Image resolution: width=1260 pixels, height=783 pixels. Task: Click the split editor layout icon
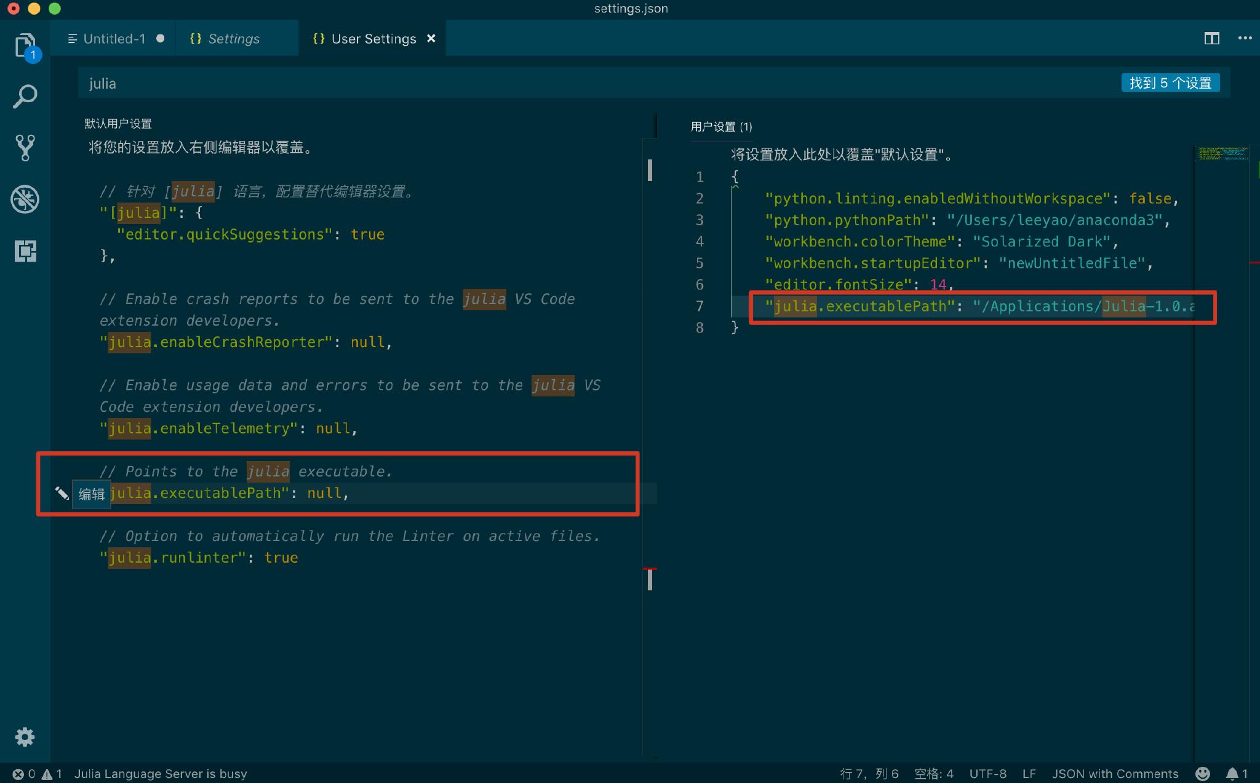[x=1211, y=39]
